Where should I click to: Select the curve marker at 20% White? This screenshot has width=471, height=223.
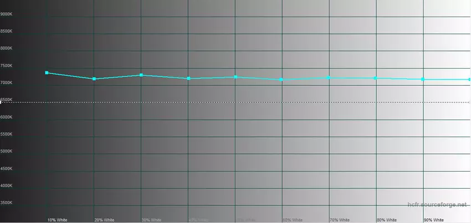point(94,79)
